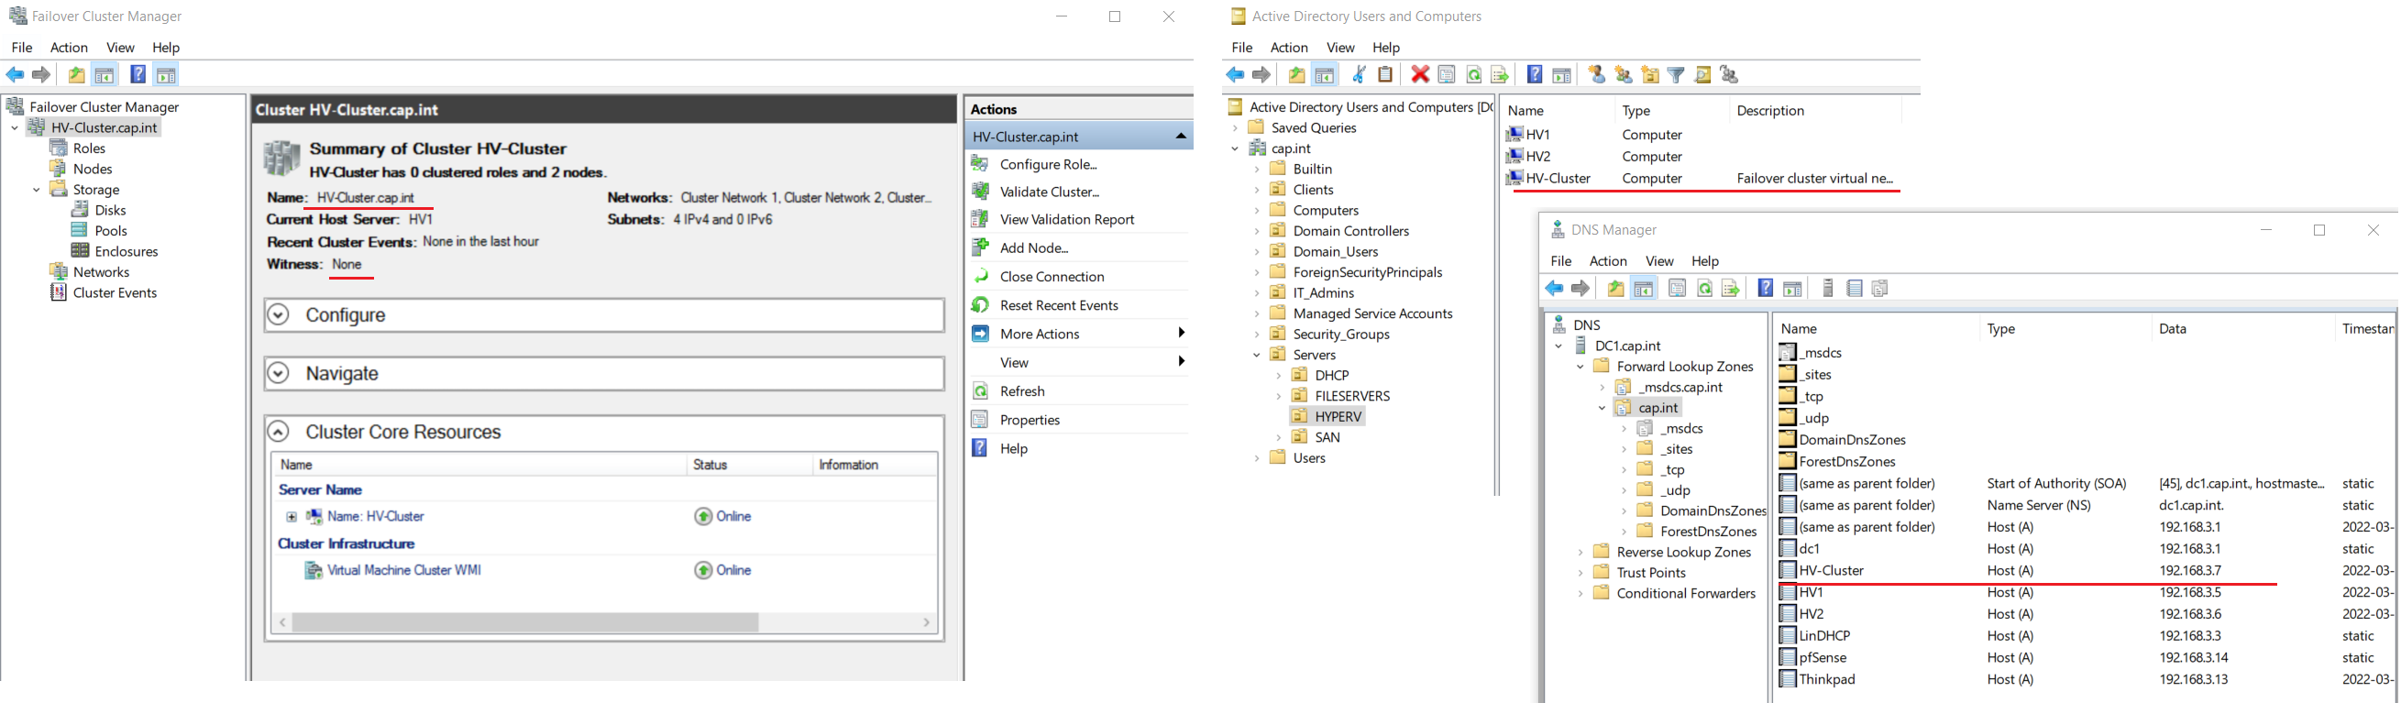Expand Name: HV-Cluster resource plus box
The width and height of the screenshot is (2401, 703).
click(x=292, y=517)
